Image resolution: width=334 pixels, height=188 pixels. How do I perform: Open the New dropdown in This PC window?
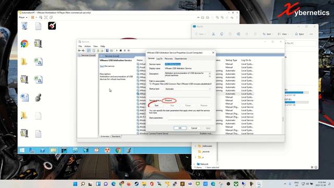click(200, 34)
